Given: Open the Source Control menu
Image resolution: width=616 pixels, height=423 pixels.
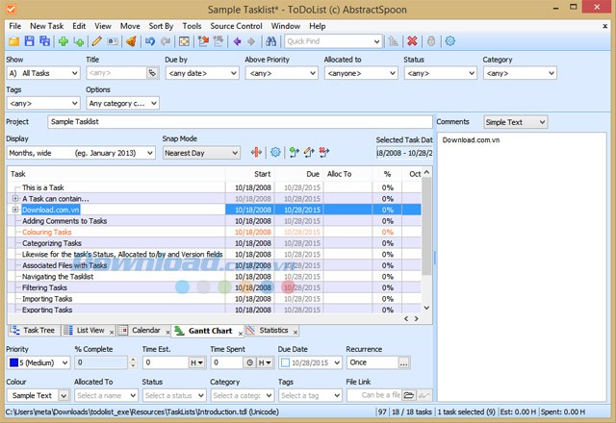Looking at the screenshot, I should pos(236,25).
